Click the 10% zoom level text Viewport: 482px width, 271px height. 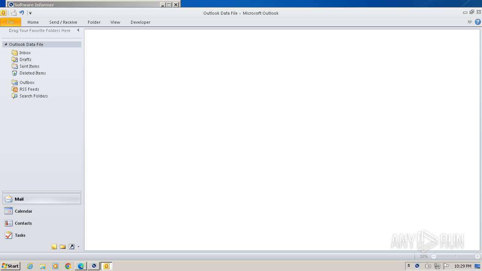[x=424, y=256]
